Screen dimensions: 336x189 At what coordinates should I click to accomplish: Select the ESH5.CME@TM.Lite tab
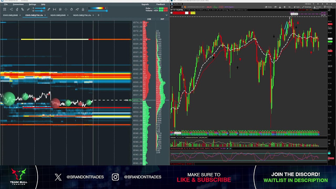[x=34, y=15]
